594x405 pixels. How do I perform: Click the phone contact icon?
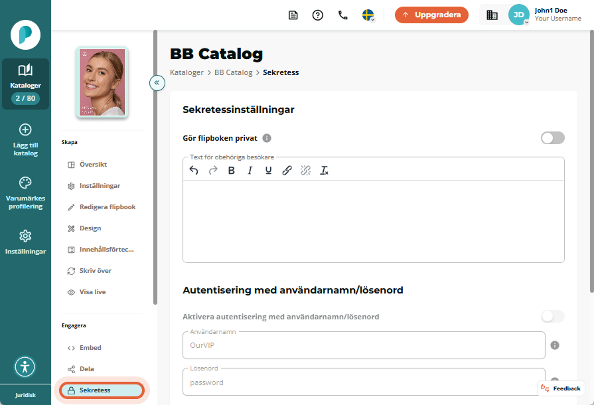point(343,15)
